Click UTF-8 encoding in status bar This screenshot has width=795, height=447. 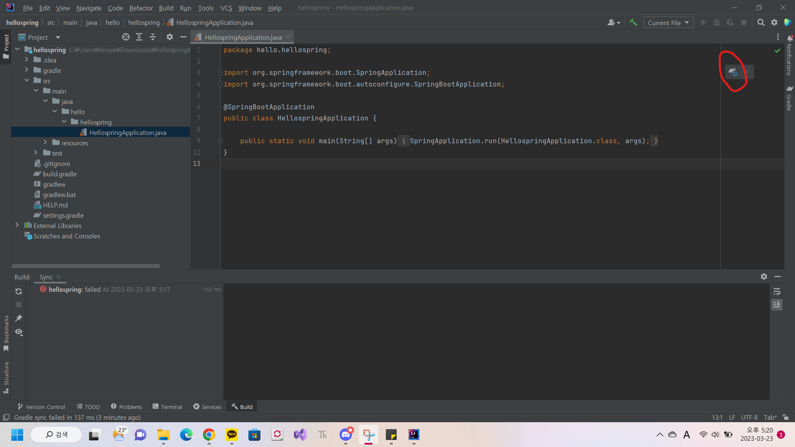tap(749, 417)
